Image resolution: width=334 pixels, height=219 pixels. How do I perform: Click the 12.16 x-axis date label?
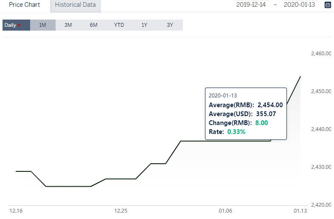(16, 211)
